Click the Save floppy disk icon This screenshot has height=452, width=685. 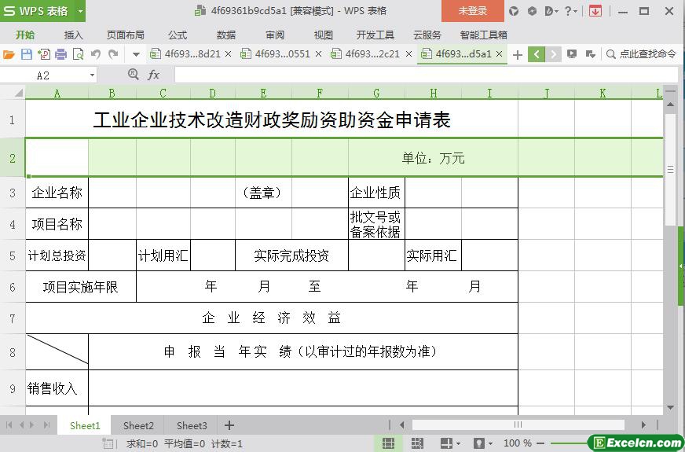(26, 54)
